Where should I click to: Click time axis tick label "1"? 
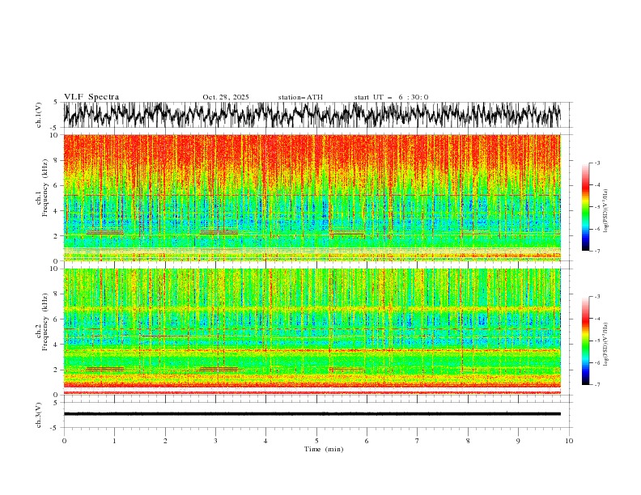click(114, 441)
